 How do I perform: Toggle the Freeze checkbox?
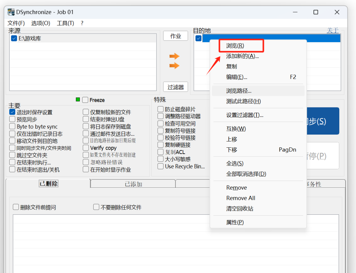coord(85,100)
